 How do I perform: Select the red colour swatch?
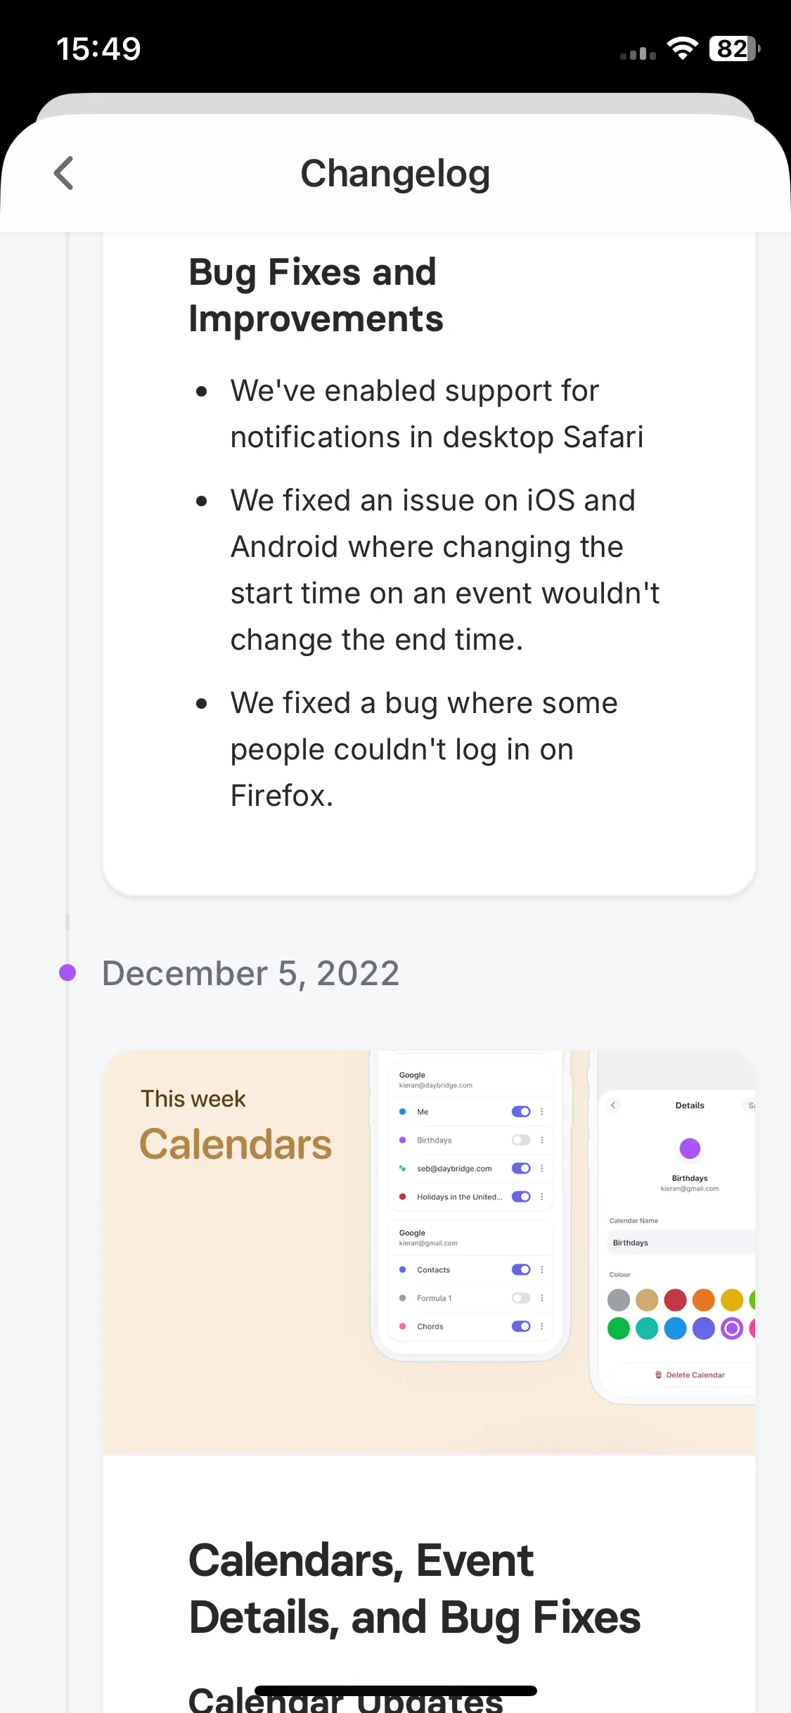click(675, 1300)
